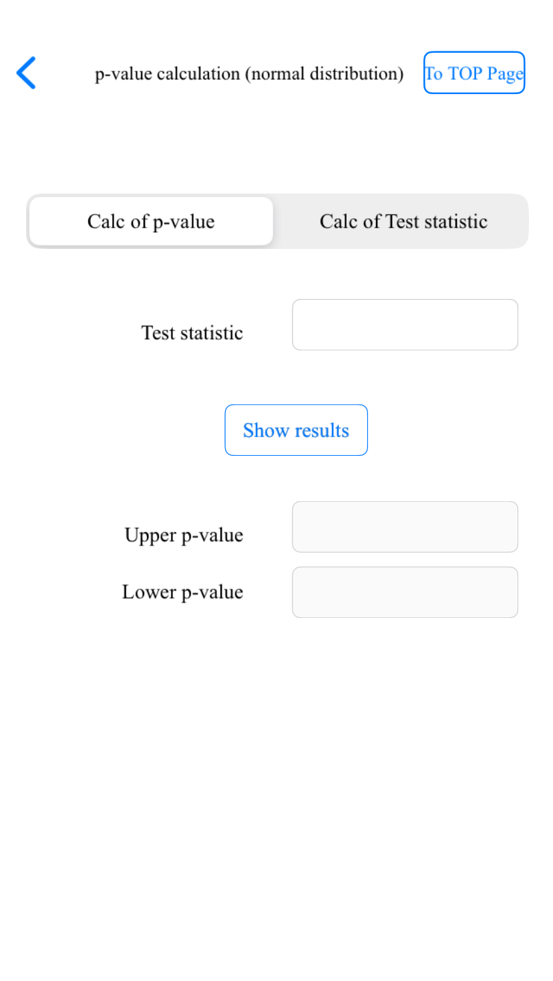Return to previous screen via back icon
This screenshot has height=981, width=553.
pyautogui.click(x=26, y=73)
